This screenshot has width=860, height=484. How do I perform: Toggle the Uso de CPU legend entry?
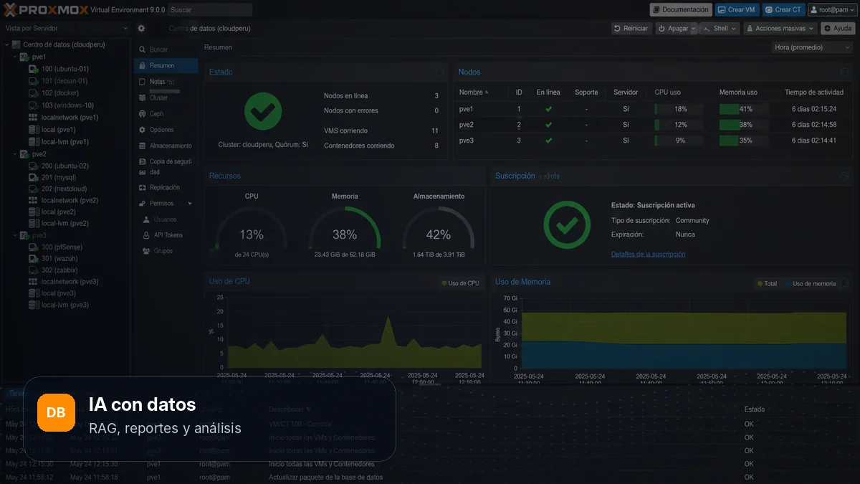461,283
